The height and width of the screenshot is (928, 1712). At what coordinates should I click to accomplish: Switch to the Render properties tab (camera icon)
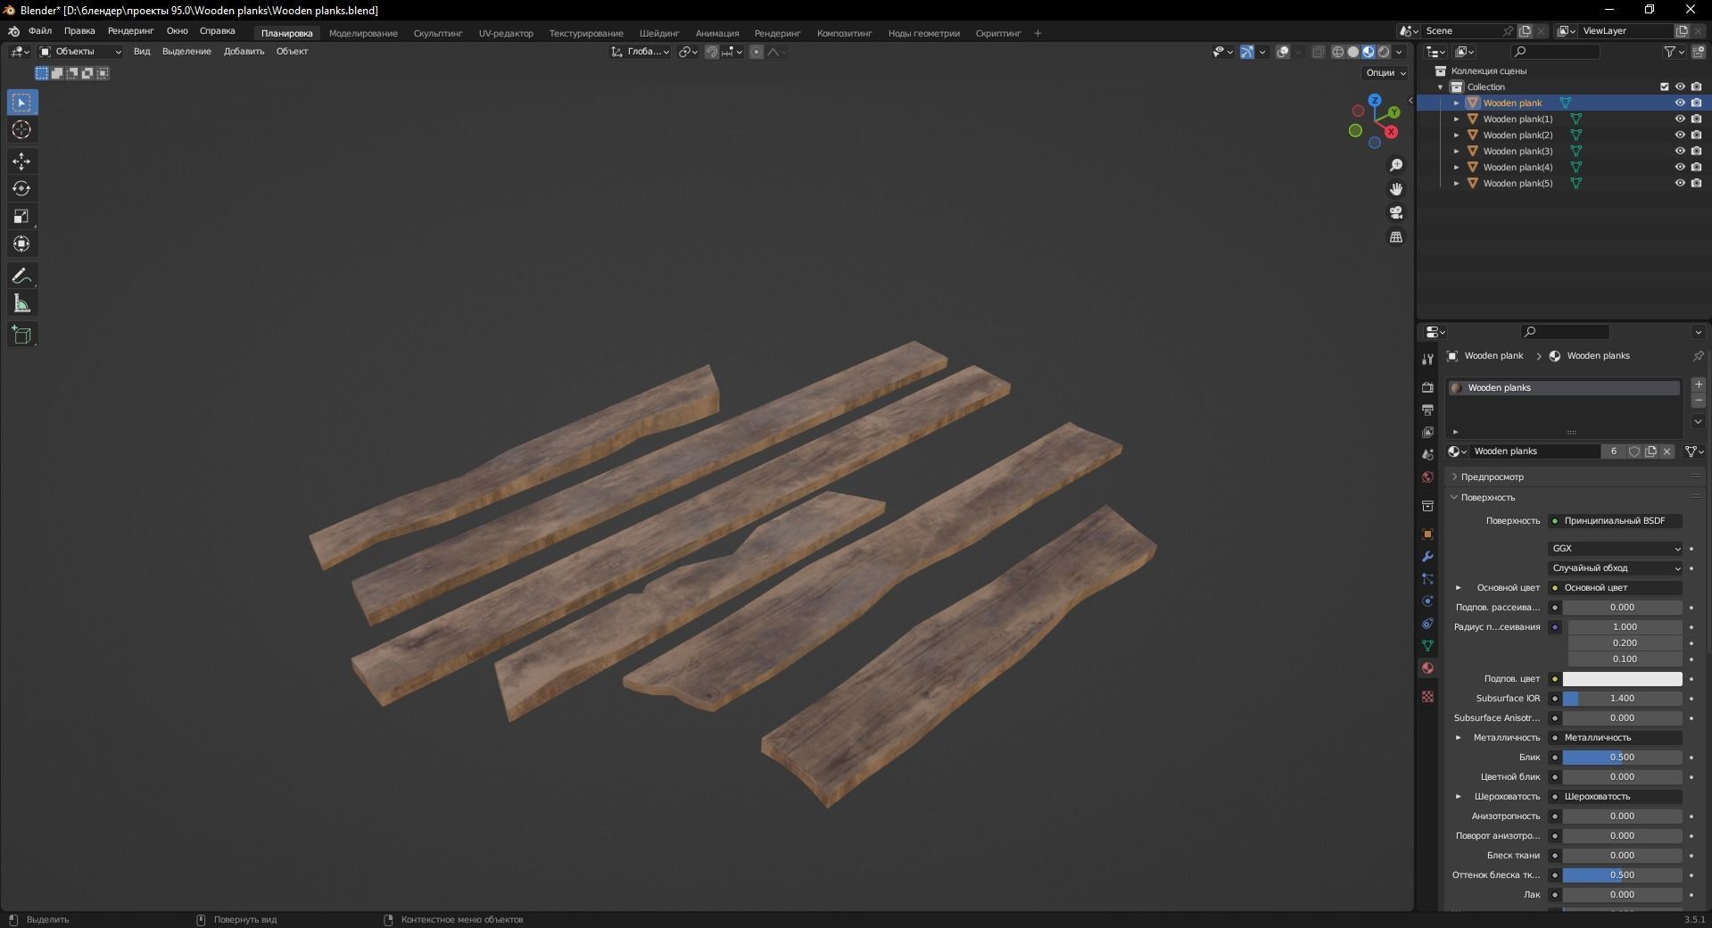click(1427, 387)
